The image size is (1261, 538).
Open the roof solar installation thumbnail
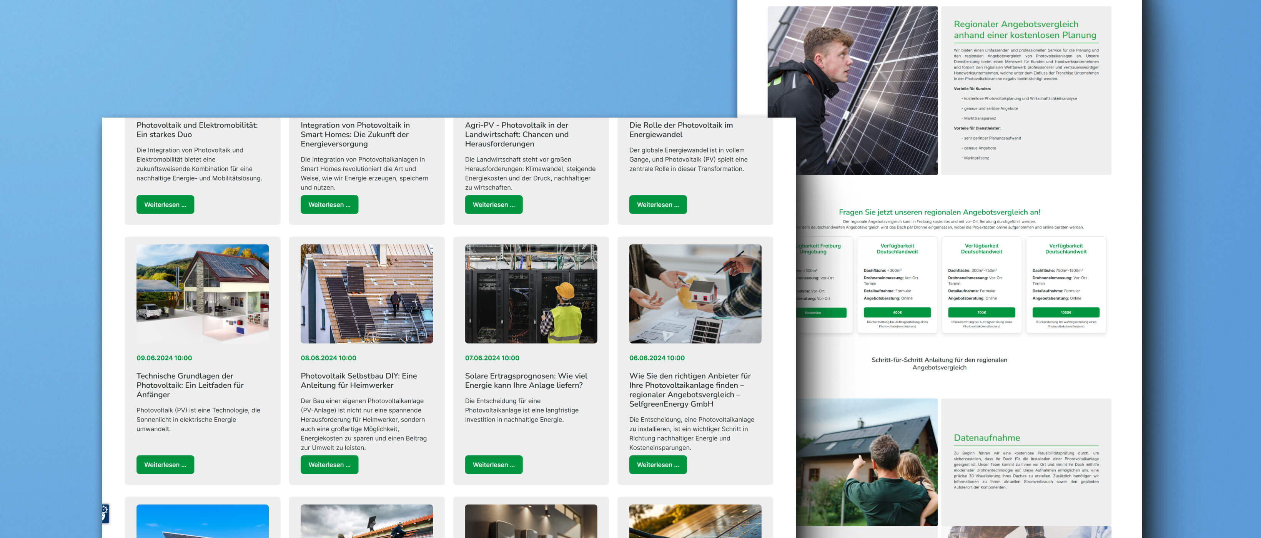367,294
